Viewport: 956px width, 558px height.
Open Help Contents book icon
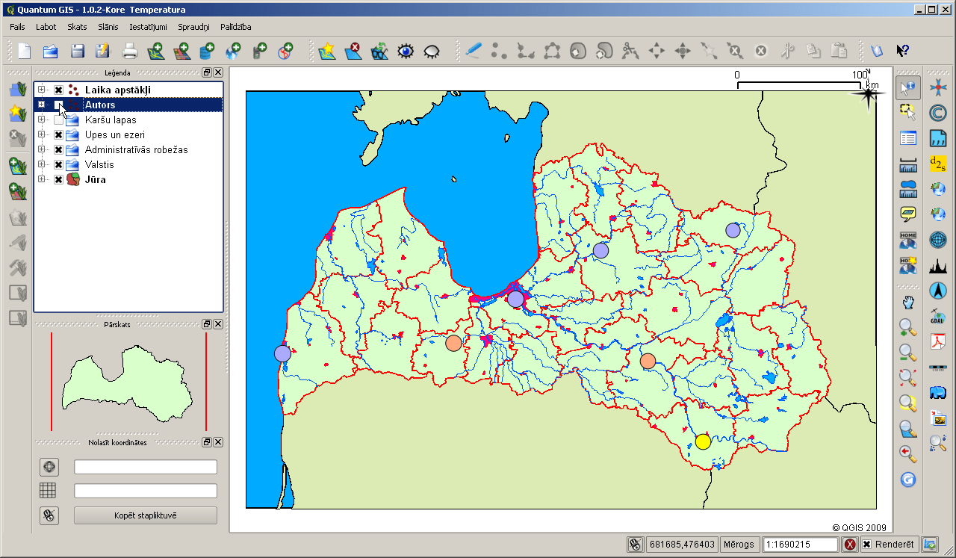pyautogui.click(x=877, y=51)
